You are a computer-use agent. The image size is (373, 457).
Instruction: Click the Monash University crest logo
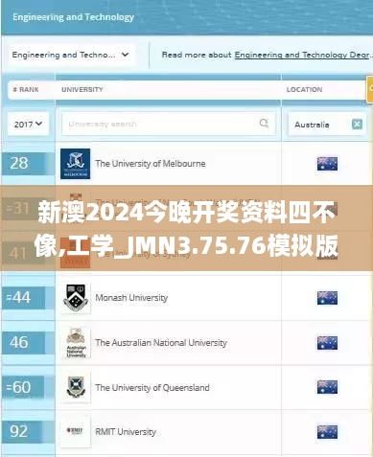pos(76,298)
